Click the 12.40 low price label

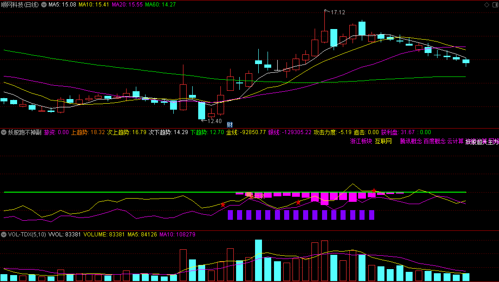click(x=214, y=121)
